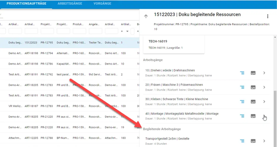The width and height of the screenshot is (277, 147).
Task: Click filter field under first Projekt column
Action: click(47, 31)
